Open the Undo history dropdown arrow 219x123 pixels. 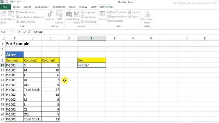(x=14, y=2)
